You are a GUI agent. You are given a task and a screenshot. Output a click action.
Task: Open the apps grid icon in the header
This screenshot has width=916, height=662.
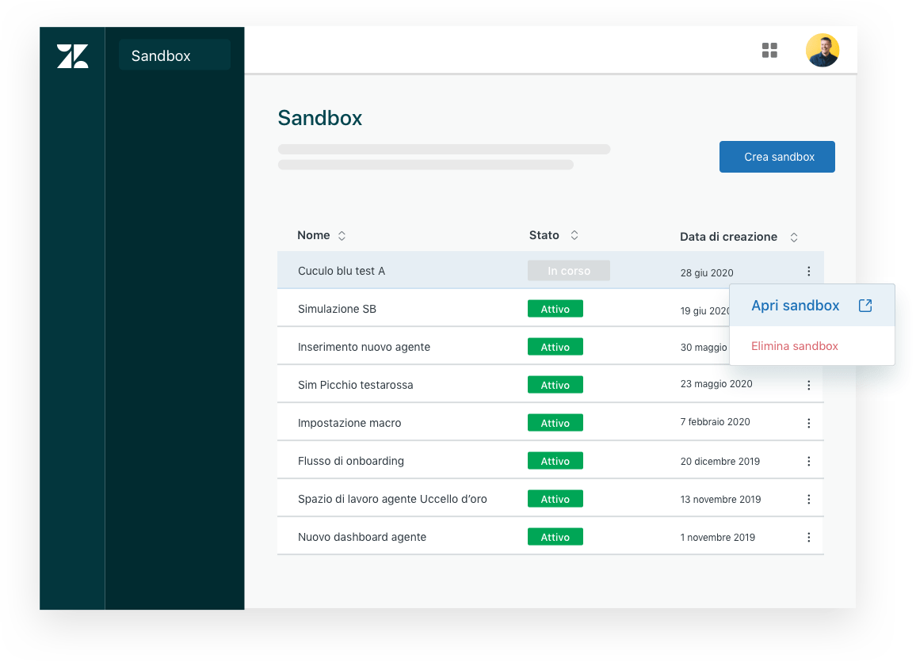click(x=769, y=50)
